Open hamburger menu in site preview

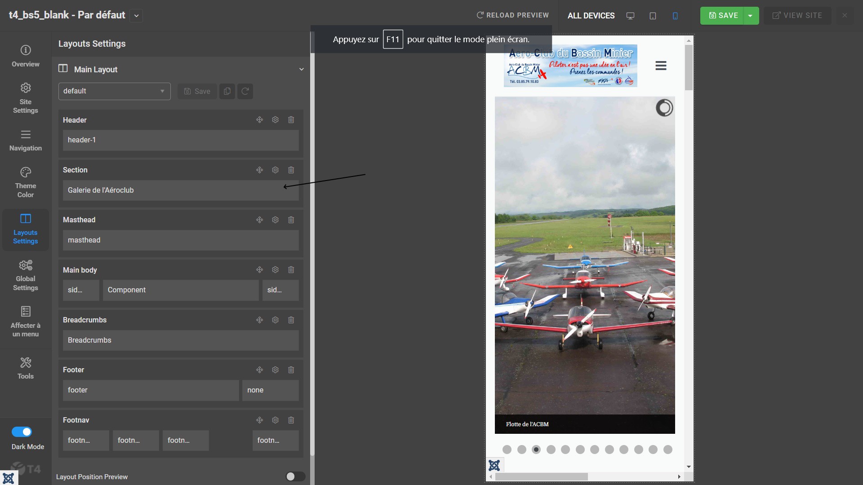(661, 66)
